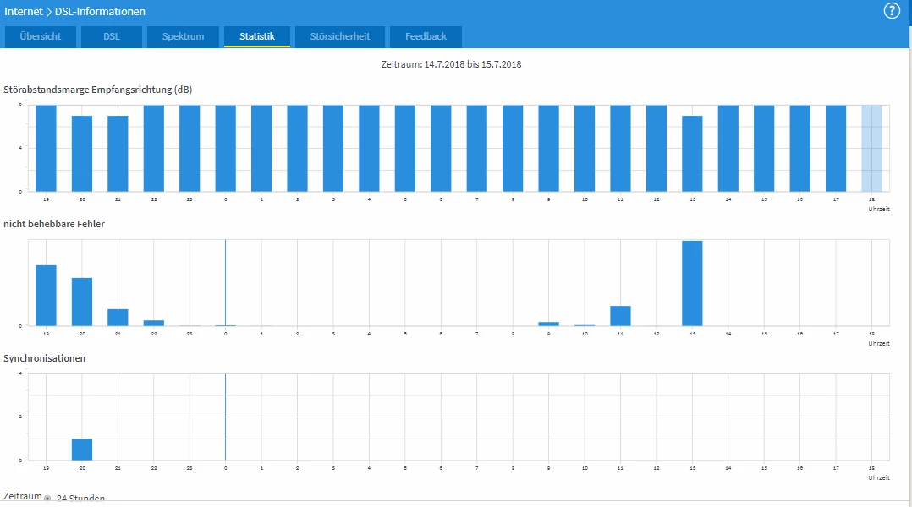
Task: Click the hour 11 bar in nicht behebbare Fehler chart
Action: (x=621, y=315)
